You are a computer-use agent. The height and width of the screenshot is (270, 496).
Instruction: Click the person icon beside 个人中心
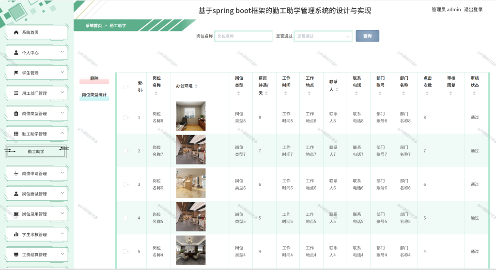point(16,52)
